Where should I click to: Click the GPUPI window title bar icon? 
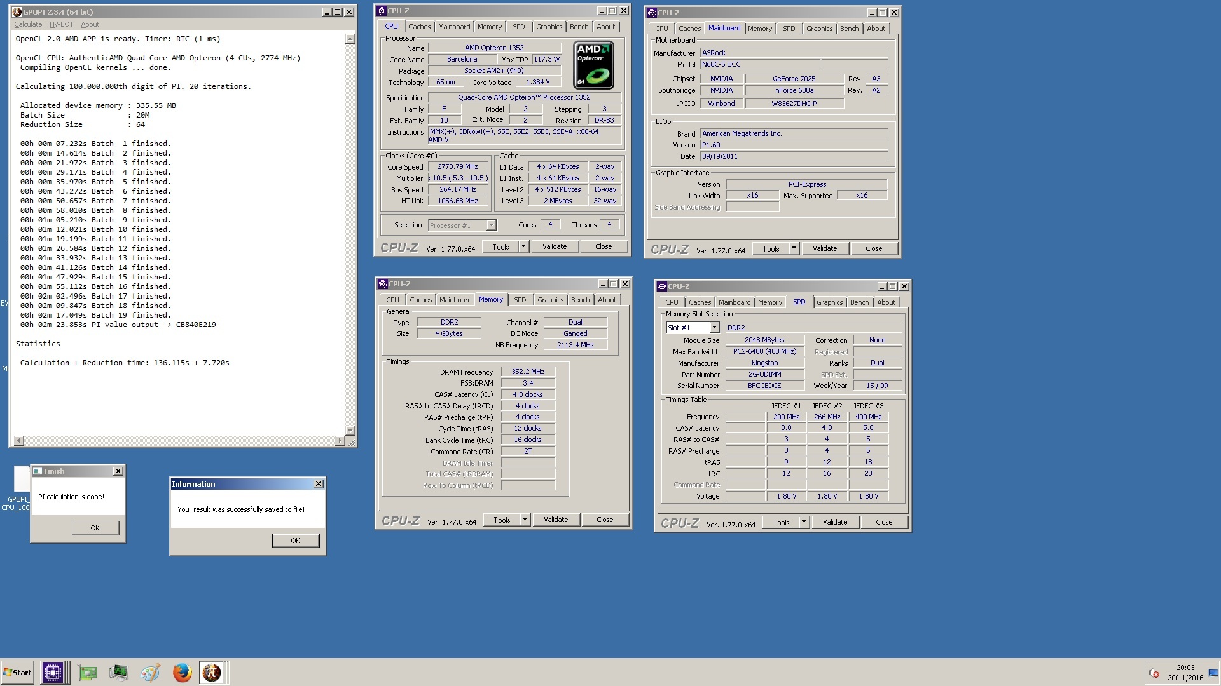click(17, 12)
